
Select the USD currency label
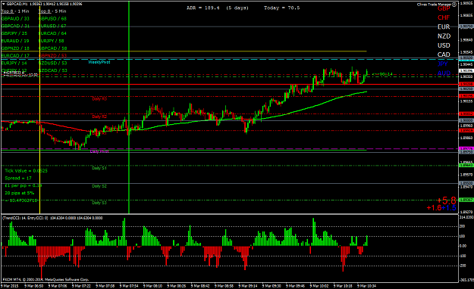444,45
